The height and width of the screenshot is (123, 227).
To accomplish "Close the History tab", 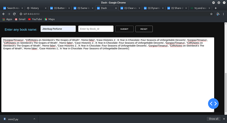I will tap(46, 8).
